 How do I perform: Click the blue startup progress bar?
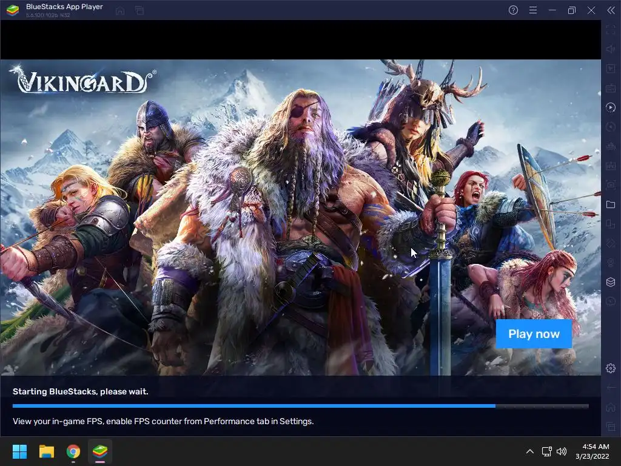pyautogui.click(x=301, y=406)
